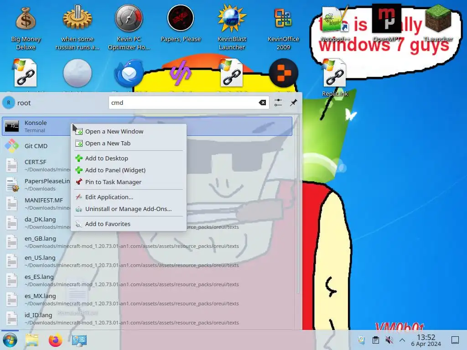467x350 pixels.
Task: Open the Windows 7 start orb
Action: point(10,340)
